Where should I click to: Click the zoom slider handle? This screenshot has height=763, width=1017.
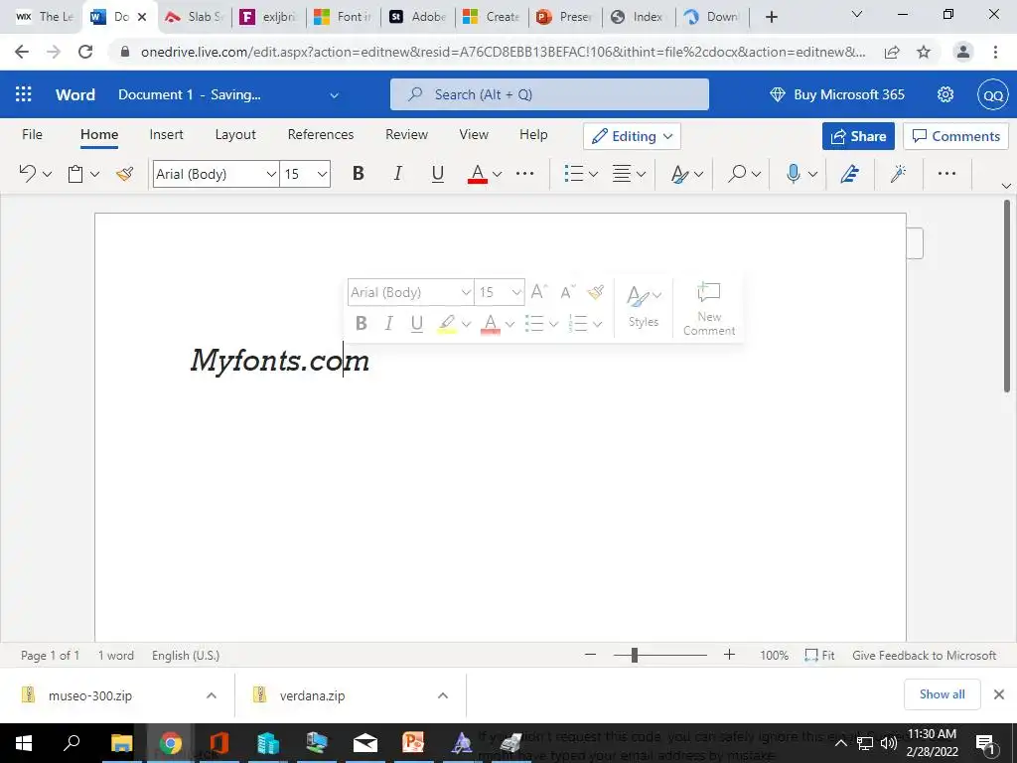click(x=635, y=656)
